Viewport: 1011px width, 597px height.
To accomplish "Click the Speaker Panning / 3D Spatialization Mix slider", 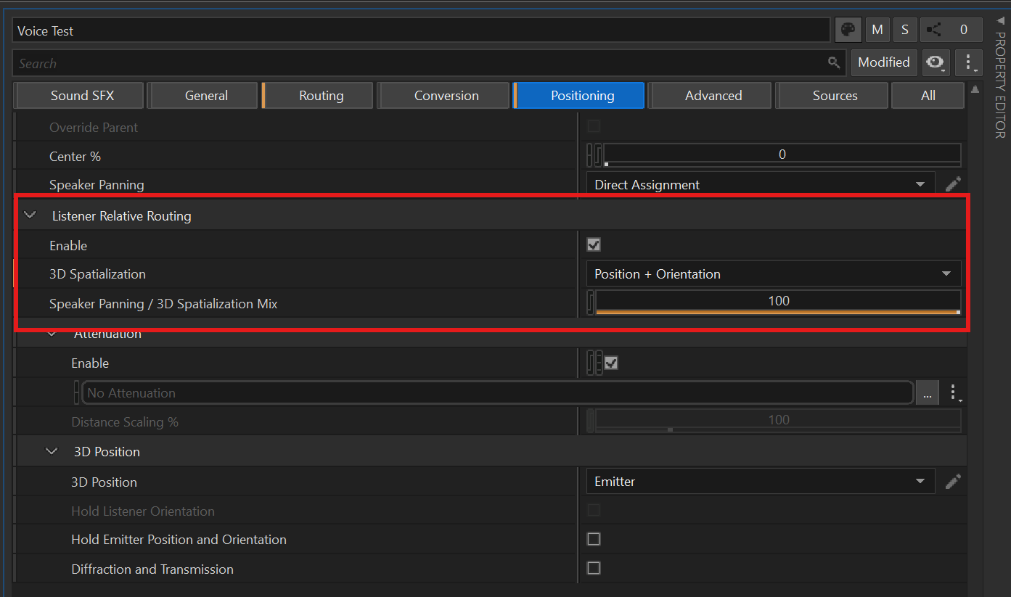I will [778, 302].
